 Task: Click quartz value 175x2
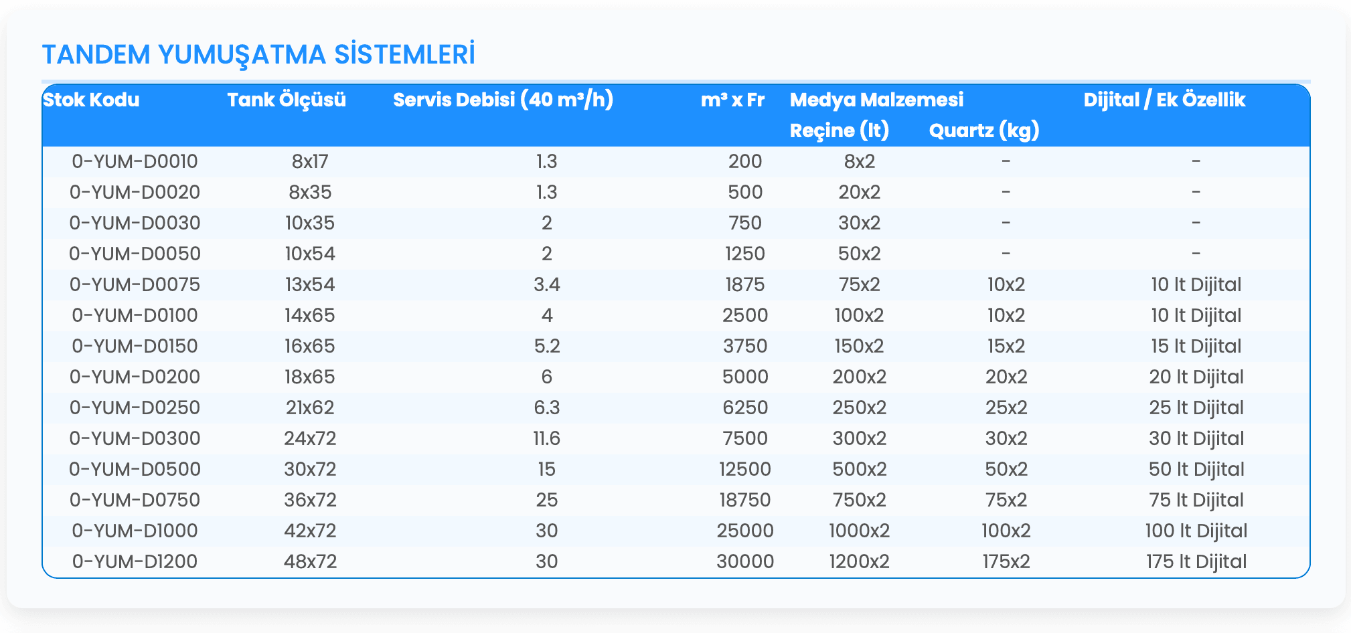(1006, 561)
